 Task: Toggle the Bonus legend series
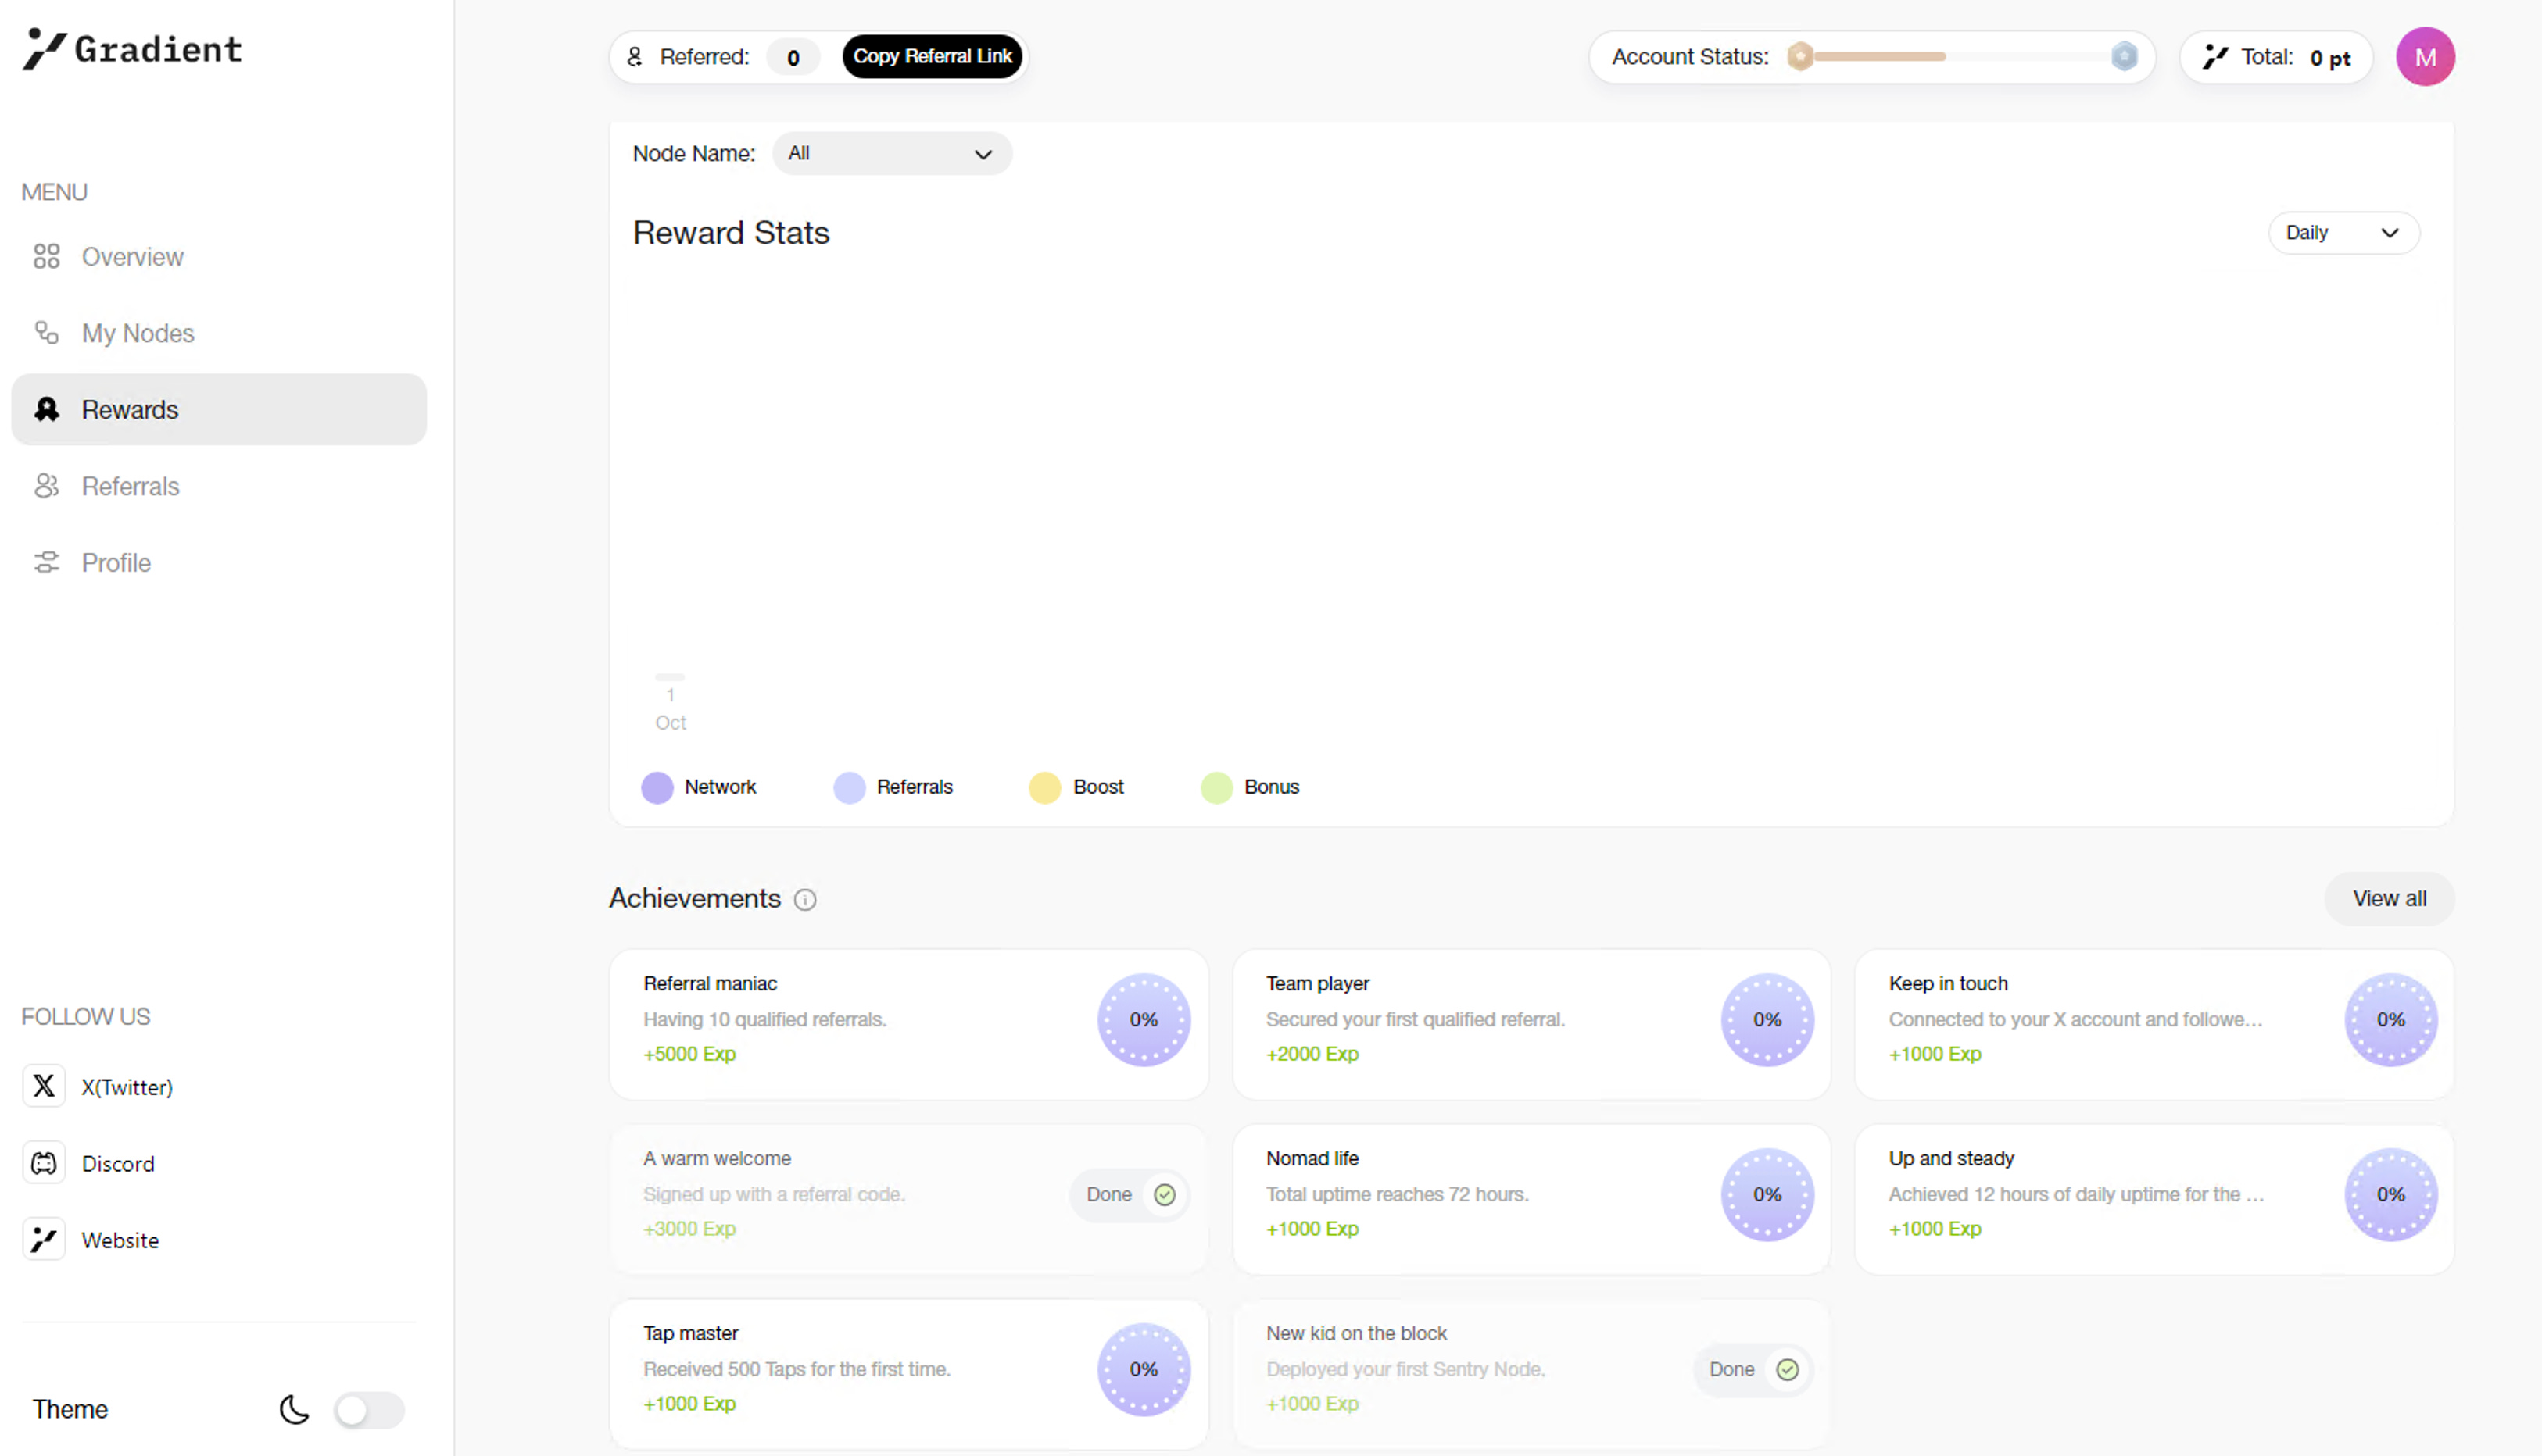[x=1251, y=787]
